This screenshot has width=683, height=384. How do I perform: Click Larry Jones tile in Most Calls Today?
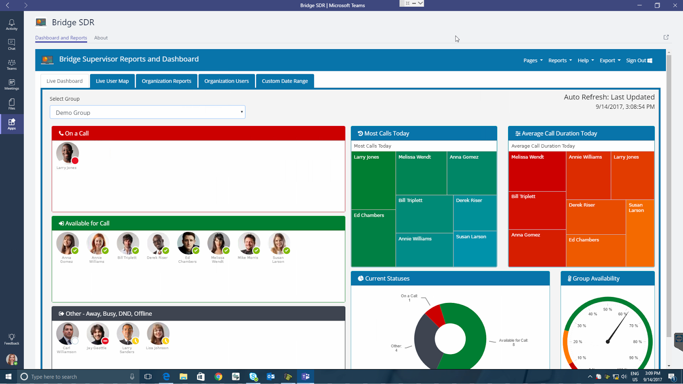374,180
